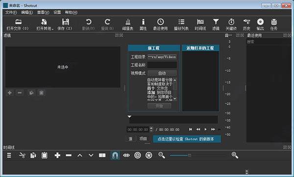Click the 开始 start button
This screenshot has height=177, width=294.
coord(159,106)
